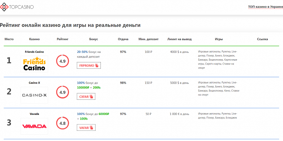The width and height of the screenshot is (283, 141).
Task: Click the Рейтинг онлайн казино page heading
Action: (70, 25)
